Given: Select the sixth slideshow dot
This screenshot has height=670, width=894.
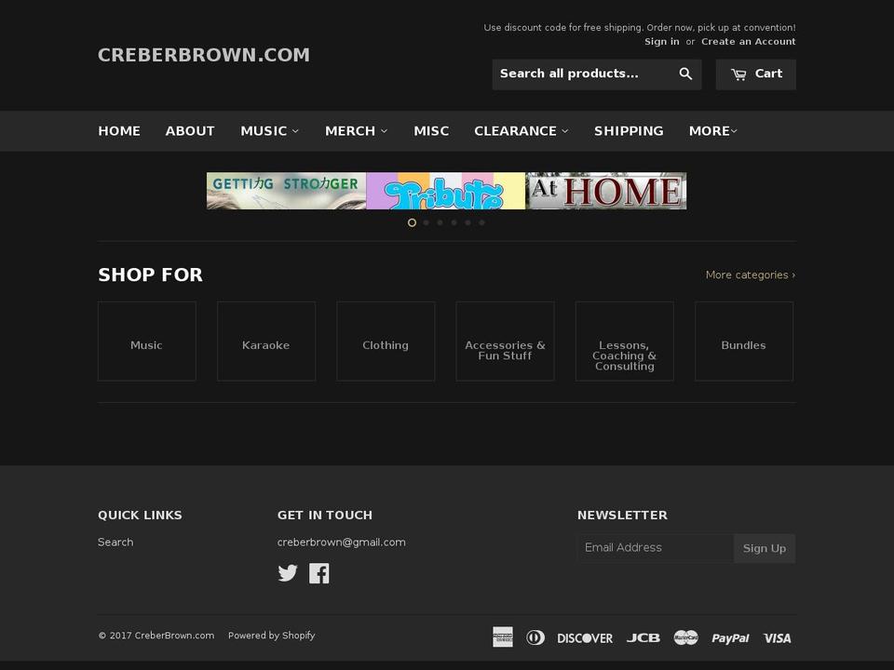Looking at the screenshot, I should (481, 222).
